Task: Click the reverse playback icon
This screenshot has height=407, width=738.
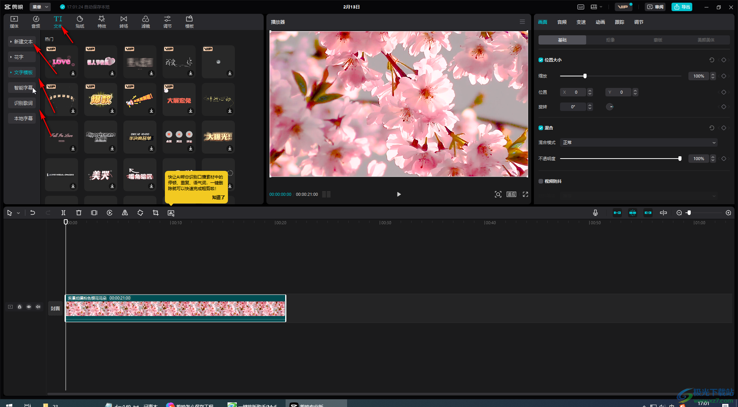Action: coord(110,213)
